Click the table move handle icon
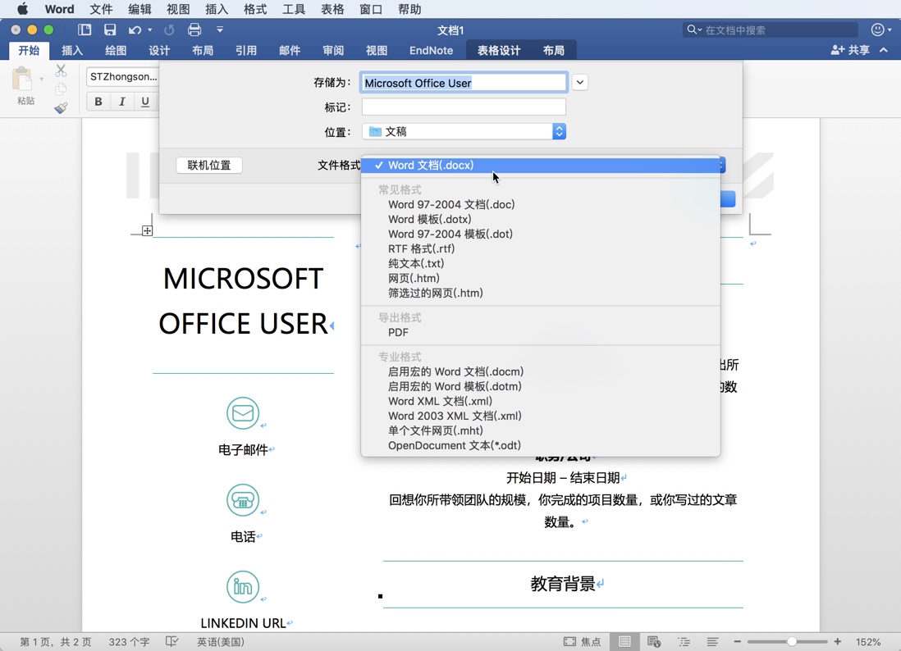 tap(147, 230)
